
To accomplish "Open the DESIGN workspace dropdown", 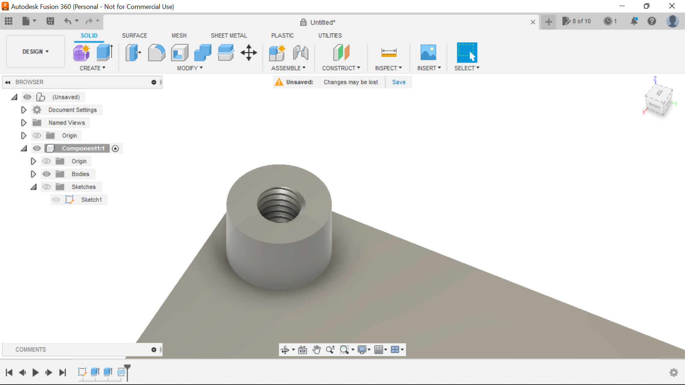I will pyautogui.click(x=36, y=52).
